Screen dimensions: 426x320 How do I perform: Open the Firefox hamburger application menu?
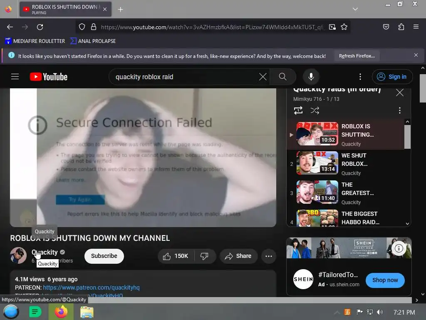tap(416, 27)
